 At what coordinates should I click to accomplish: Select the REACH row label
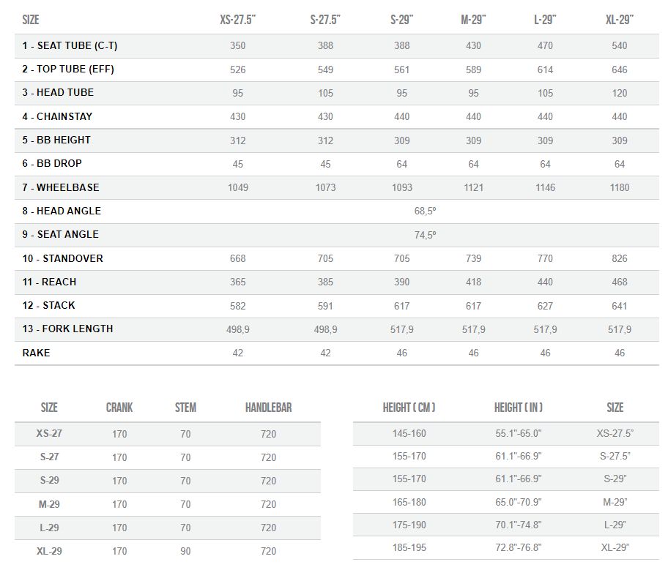(49, 282)
